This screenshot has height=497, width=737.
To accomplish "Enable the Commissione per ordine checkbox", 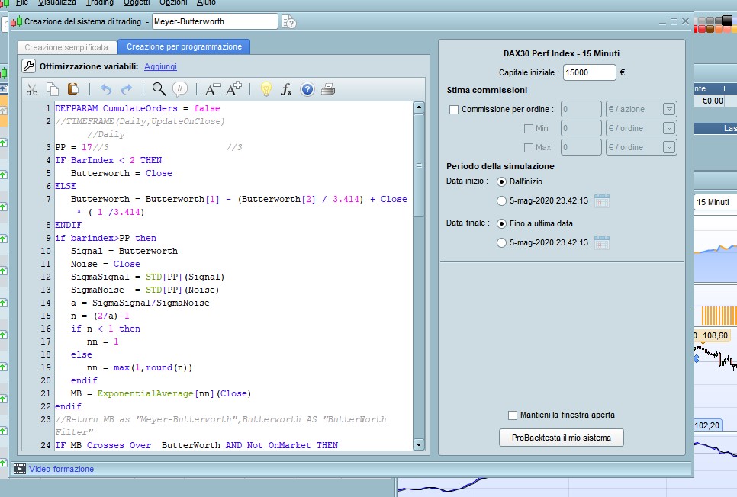I will [454, 110].
